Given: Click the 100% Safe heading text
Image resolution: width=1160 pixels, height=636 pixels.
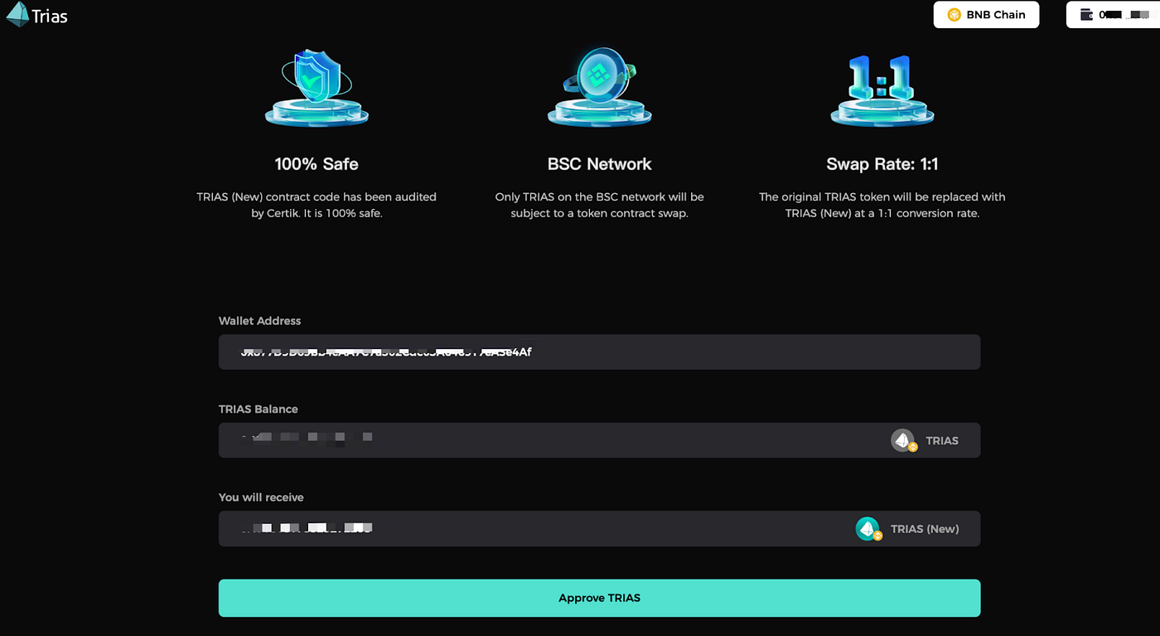Looking at the screenshot, I should tap(317, 163).
